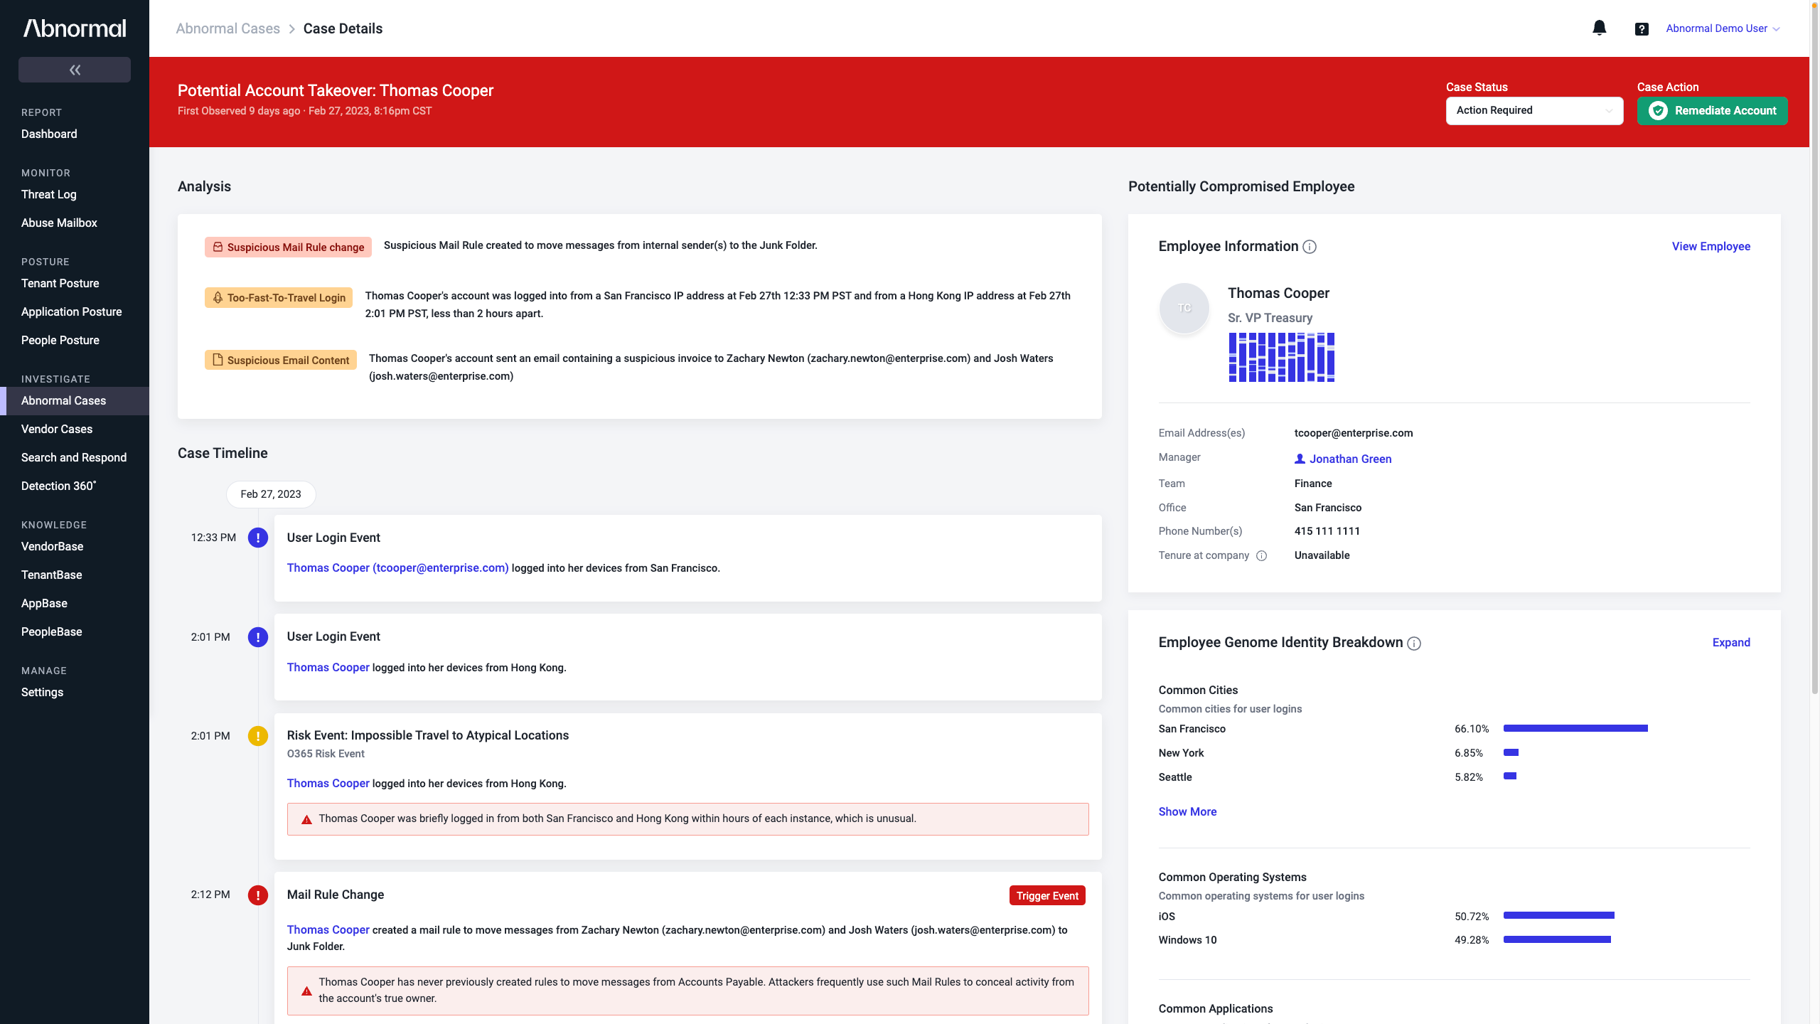Expand the Employee Genome Identity Breakdown
This screenshot has height=1024, width=1820.
click(1730, 643)
